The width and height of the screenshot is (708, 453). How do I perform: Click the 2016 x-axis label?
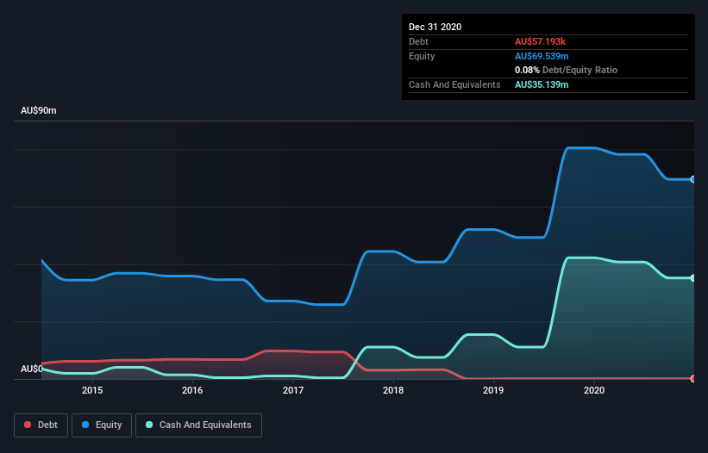(192, 390)
